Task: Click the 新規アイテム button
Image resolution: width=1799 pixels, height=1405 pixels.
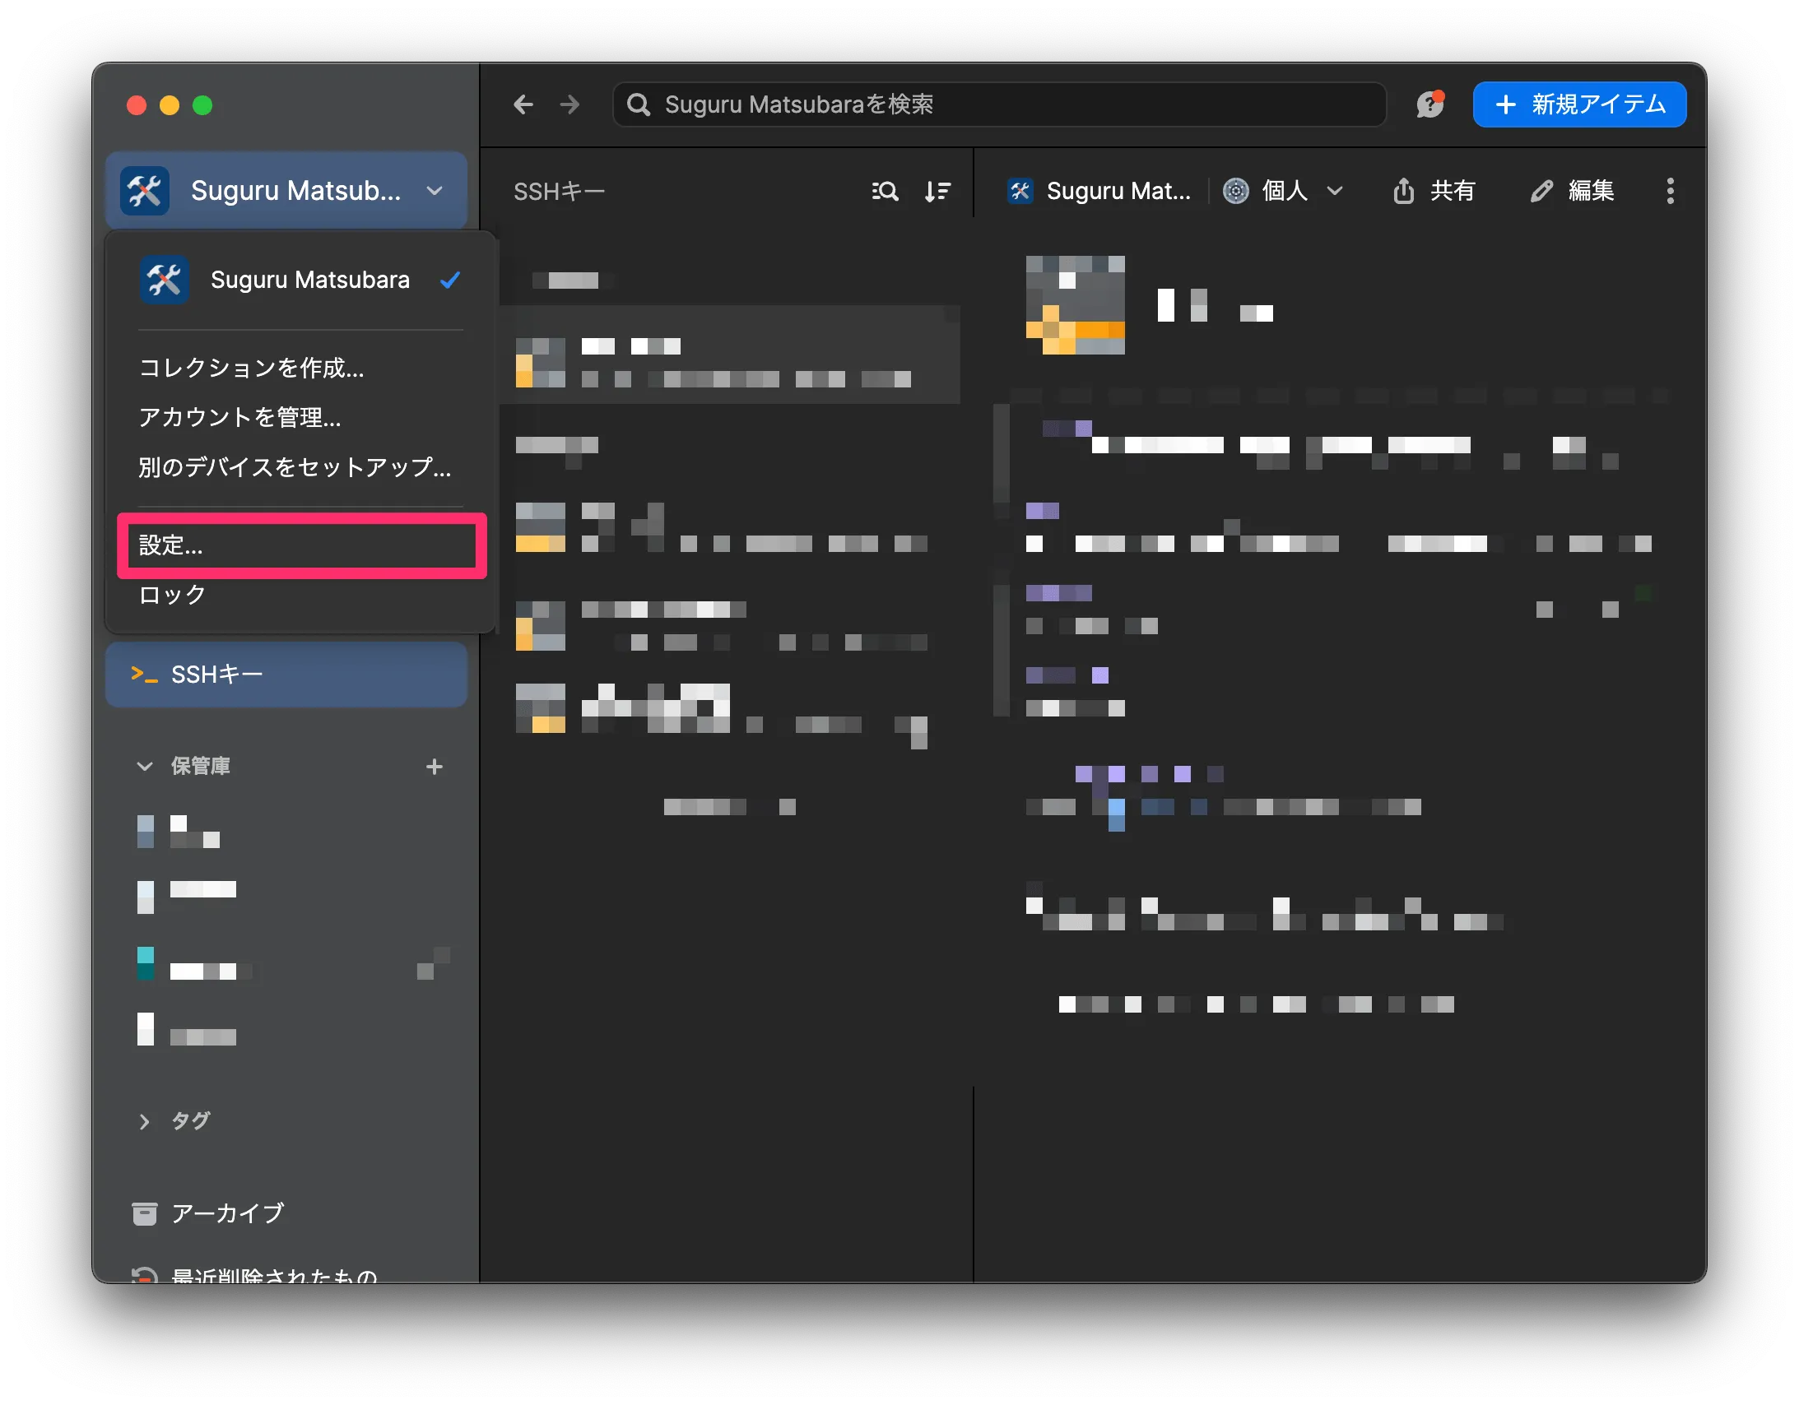Action: pos(1579,104)
